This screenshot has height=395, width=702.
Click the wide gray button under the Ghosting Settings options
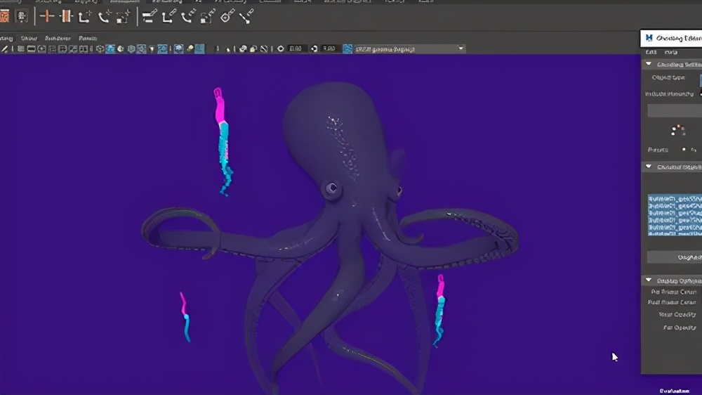[x=674, y=111]
